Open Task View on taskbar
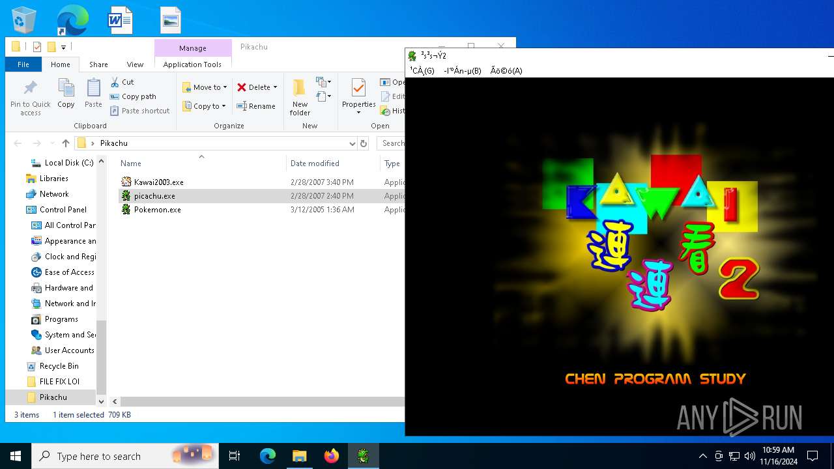 [235, 456]
